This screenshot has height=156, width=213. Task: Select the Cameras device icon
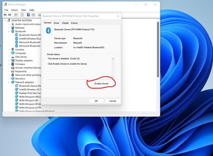pyautogui.click(x=13, y=49)
